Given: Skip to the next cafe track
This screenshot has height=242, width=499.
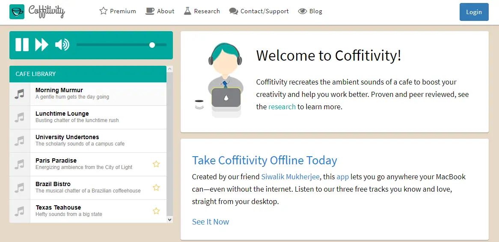Looking at the screenshot, I should tap(42, 45).
